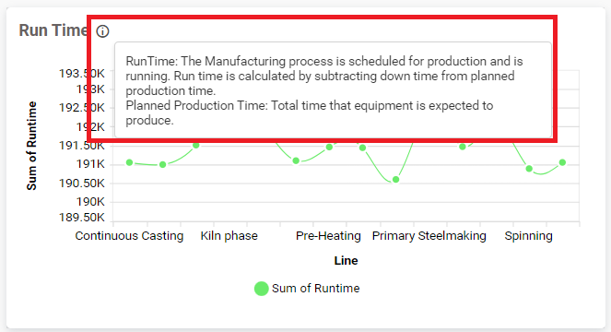This screenshot has height=332, width=611.
Task: Click the info icon beside Run Time
Action: 102,31
